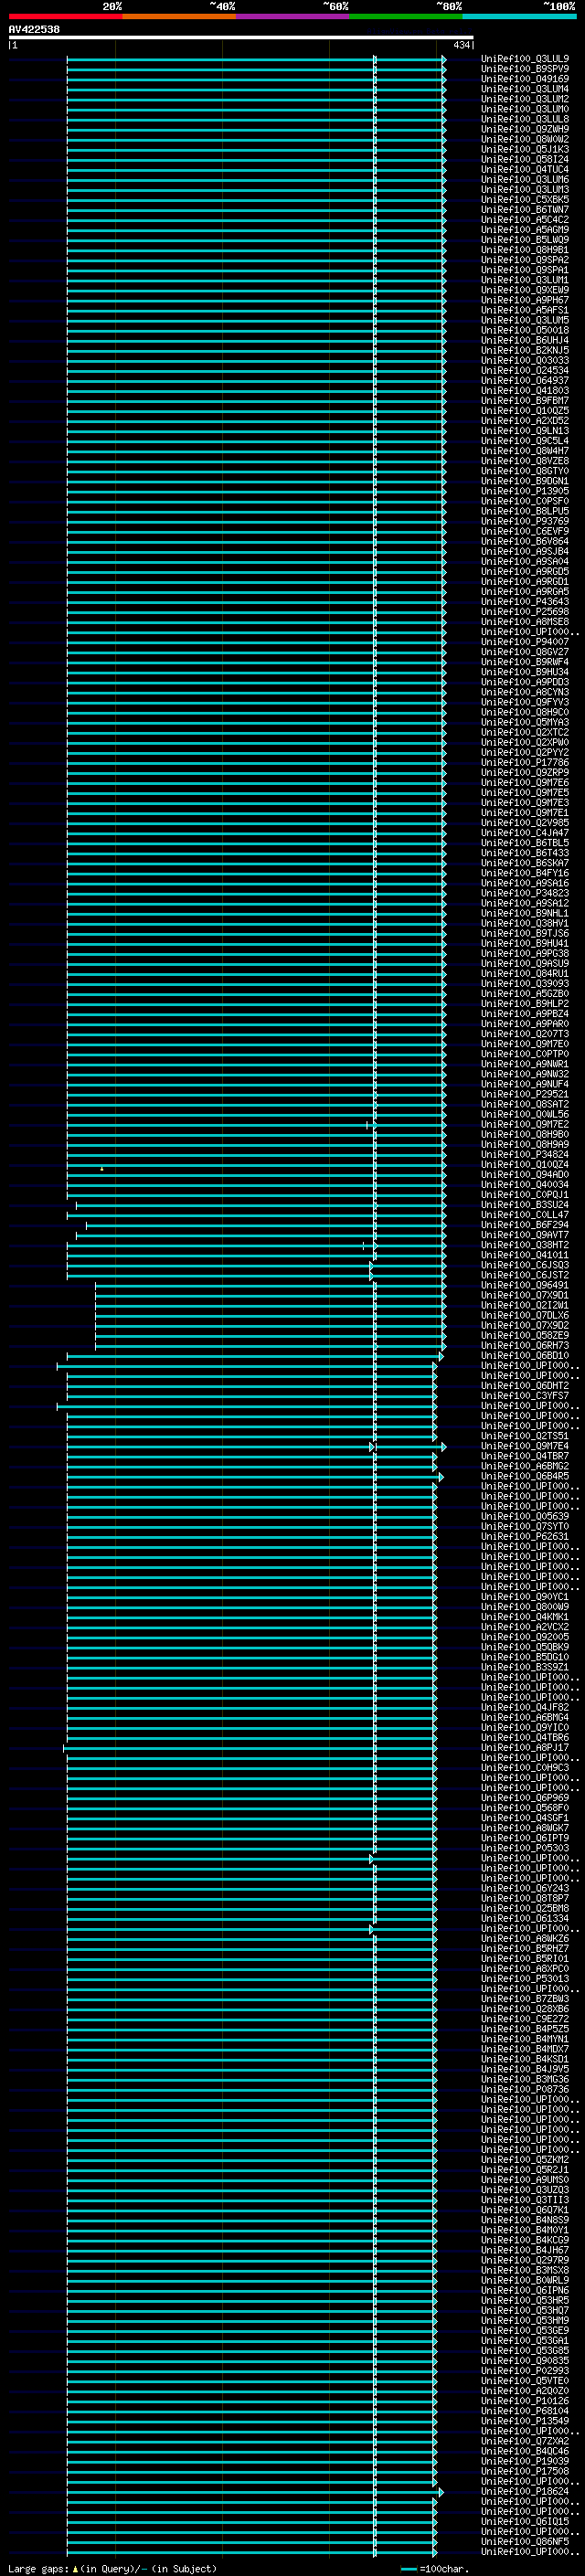This screenshot has height=2576, width=585.
Task: Select the UniRef100_Q39093 label
Action: pos(525,984)
